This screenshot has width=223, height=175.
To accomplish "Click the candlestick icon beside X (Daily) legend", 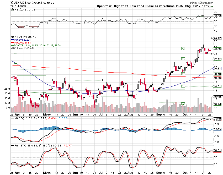I will click(12, 37).
